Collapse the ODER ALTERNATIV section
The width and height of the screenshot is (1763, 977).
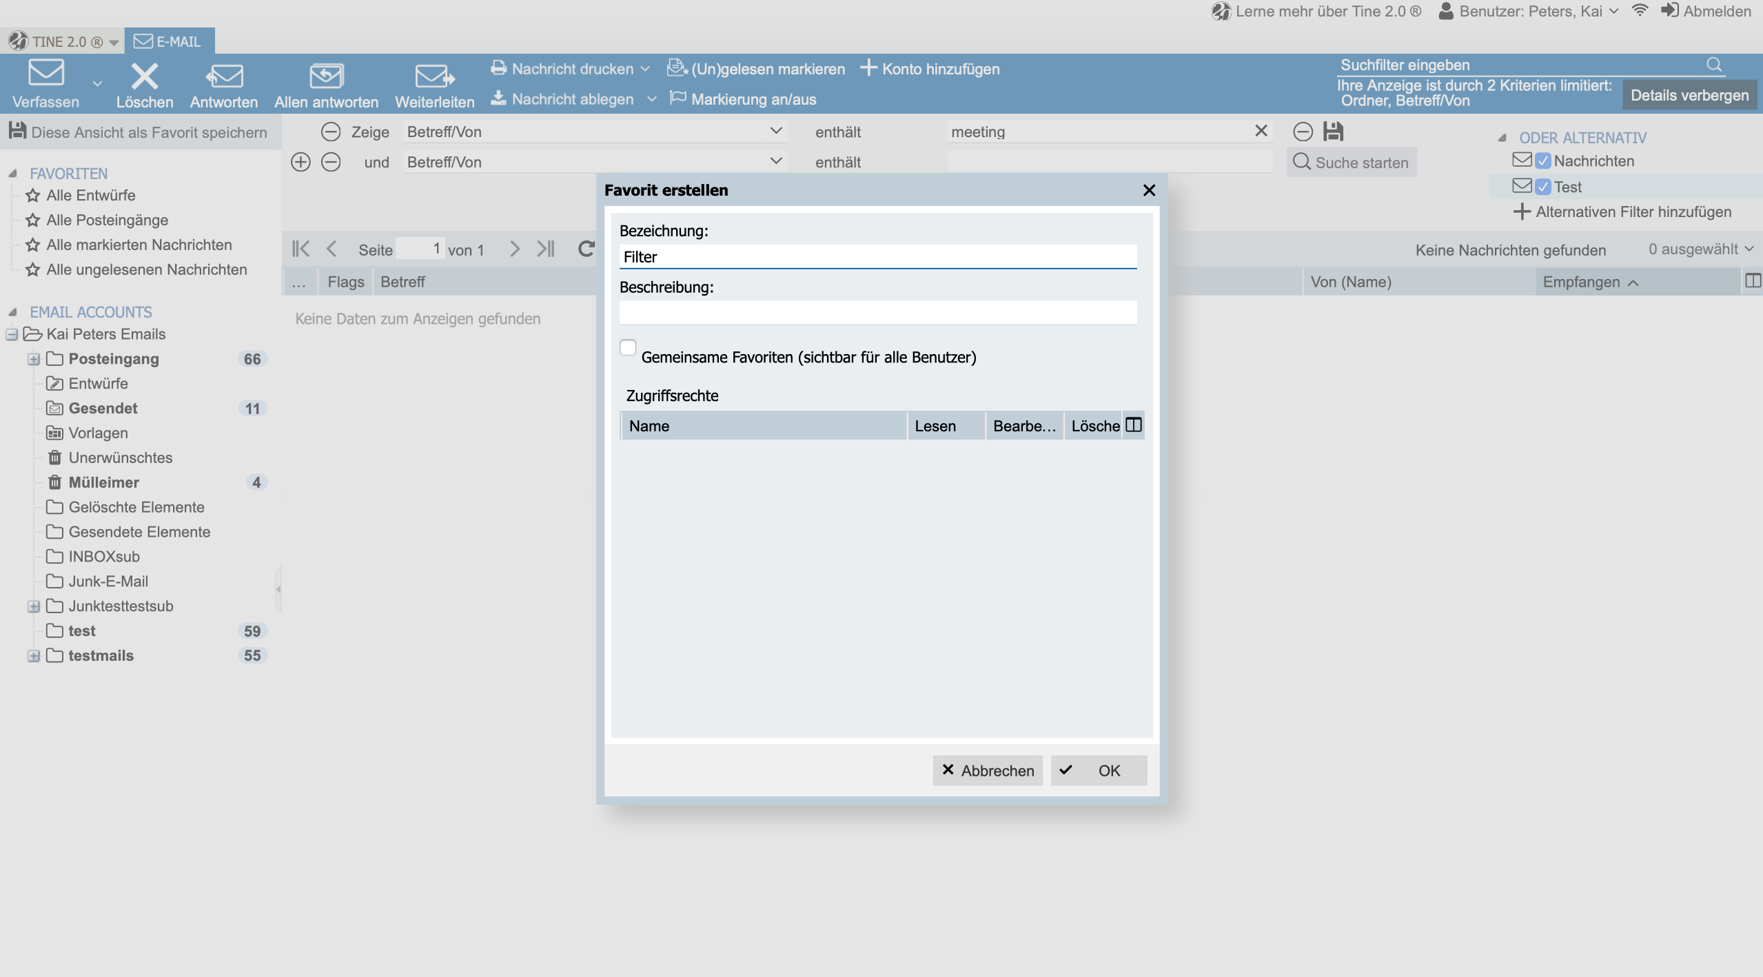(1502, 138)
